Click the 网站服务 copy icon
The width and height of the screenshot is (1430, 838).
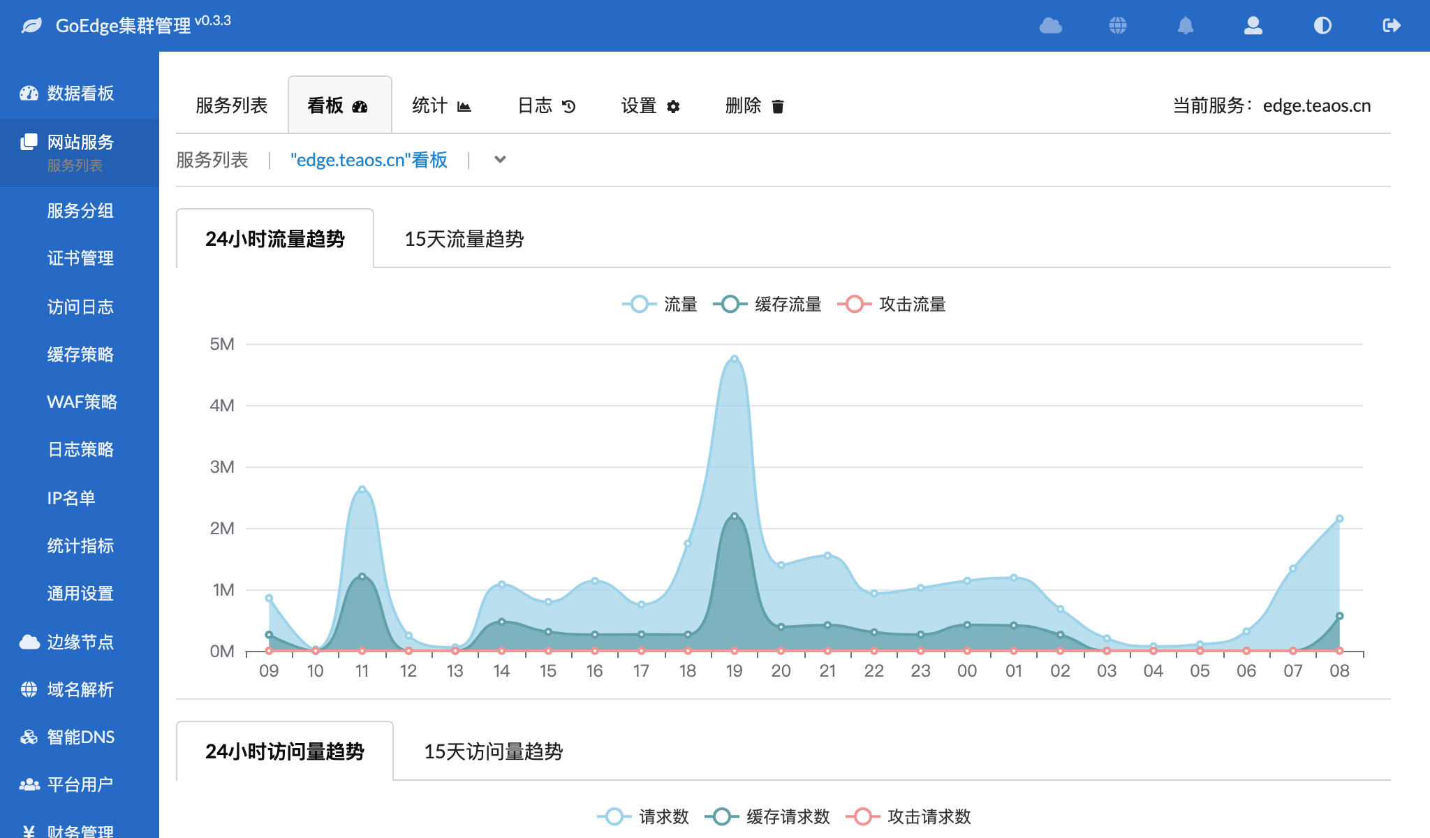coord(29,142)
